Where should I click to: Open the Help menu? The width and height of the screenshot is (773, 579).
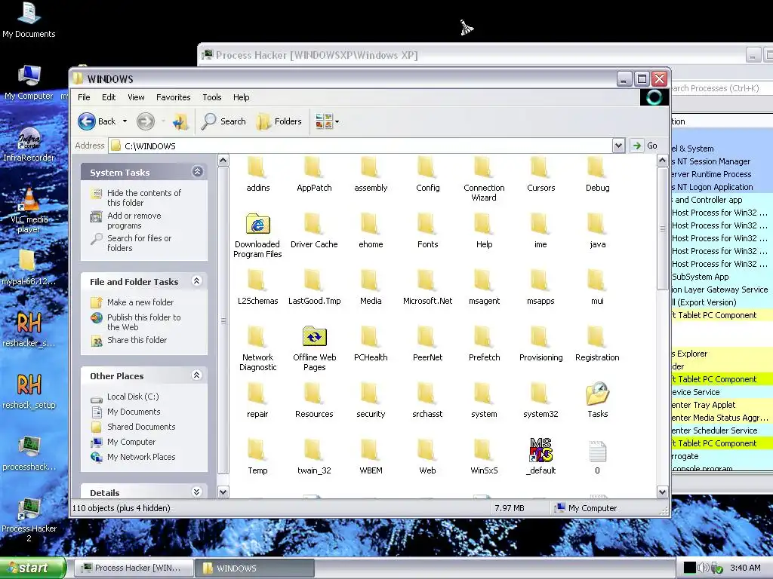[x=241, y=97]
